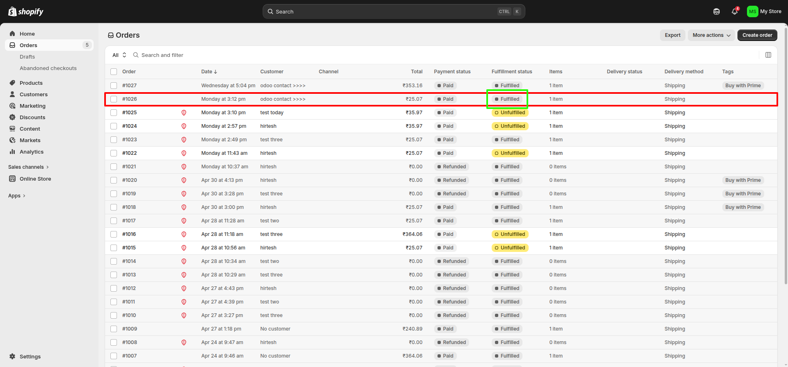Open the More actions dropdown
This screenshot has width=788, height=367.
711,35
